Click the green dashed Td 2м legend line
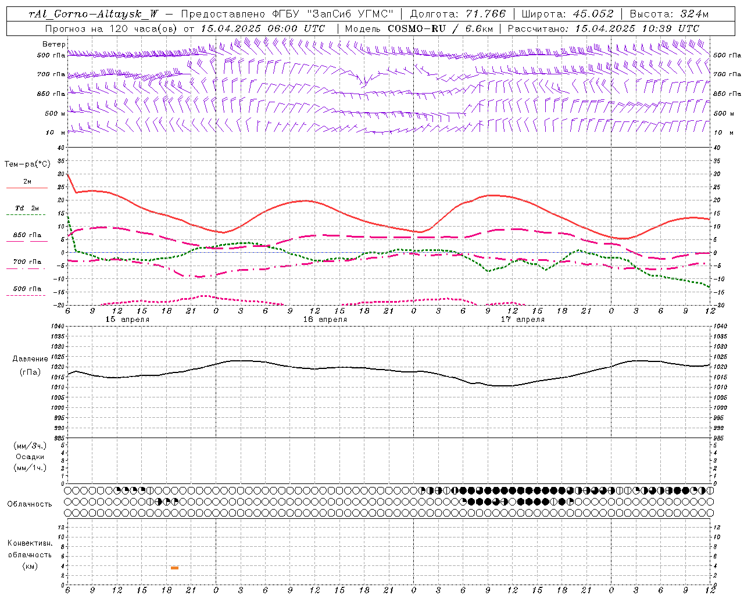Image resolution: width=744 pixels, height=595 pixels. pos(27,214)
